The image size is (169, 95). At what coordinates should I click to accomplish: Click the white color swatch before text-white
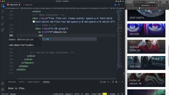[x=34, y=22]
